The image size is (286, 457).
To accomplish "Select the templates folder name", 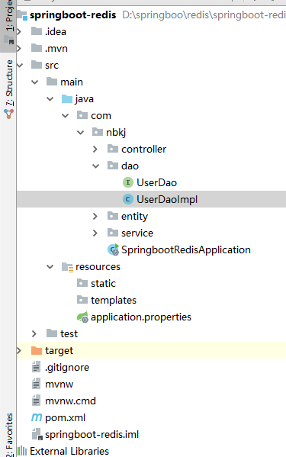I will click(114, 300).
